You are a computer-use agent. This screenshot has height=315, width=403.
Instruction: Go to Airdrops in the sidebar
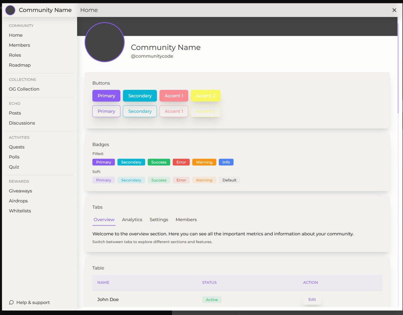(18, 201)
